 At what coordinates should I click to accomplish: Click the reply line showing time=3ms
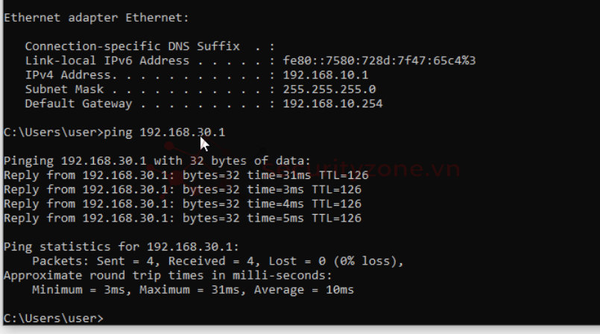click(x=183, y=189)
